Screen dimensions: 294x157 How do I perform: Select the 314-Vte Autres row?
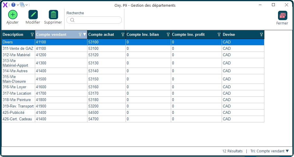(133, 71)
